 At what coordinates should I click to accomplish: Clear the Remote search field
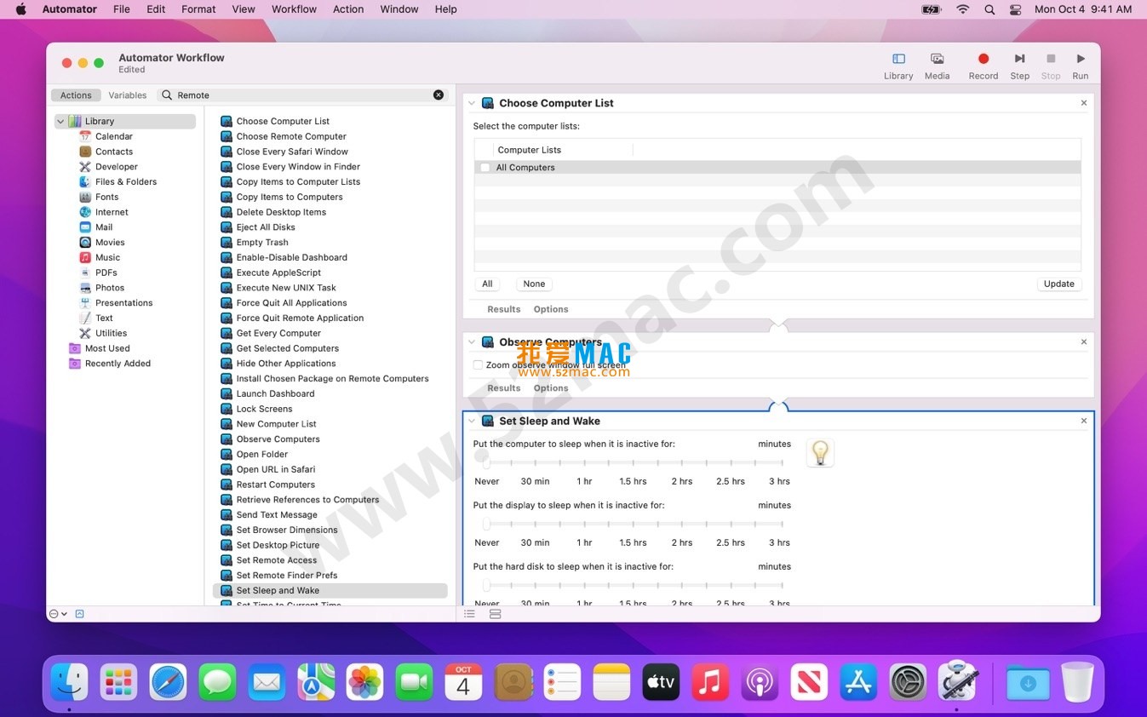[439, 95]
